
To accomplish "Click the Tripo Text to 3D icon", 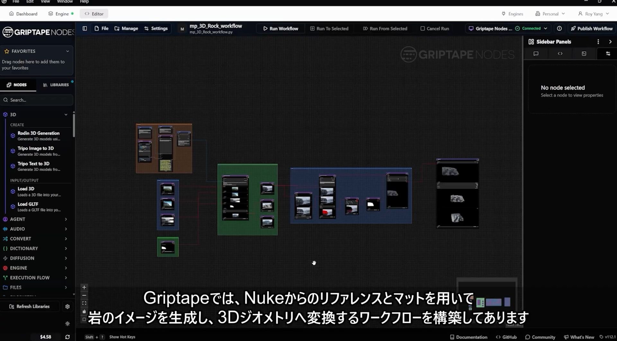I will coord(13,166).
